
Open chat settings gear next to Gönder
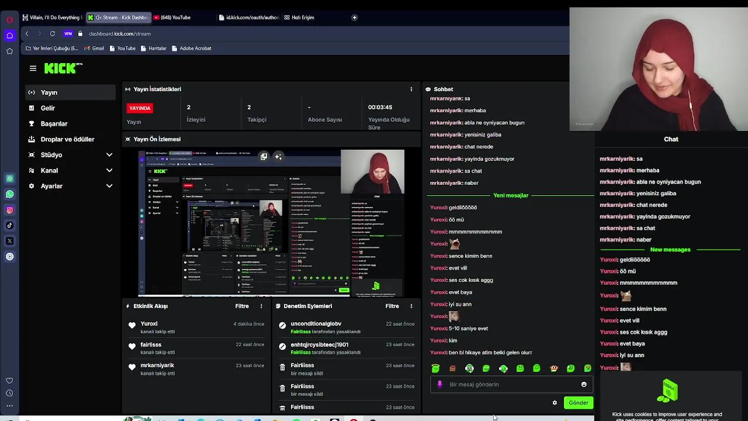pos(555,403)
